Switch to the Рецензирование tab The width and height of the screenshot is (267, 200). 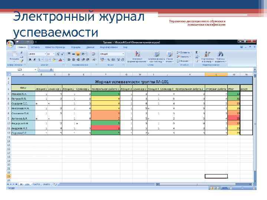109,47
